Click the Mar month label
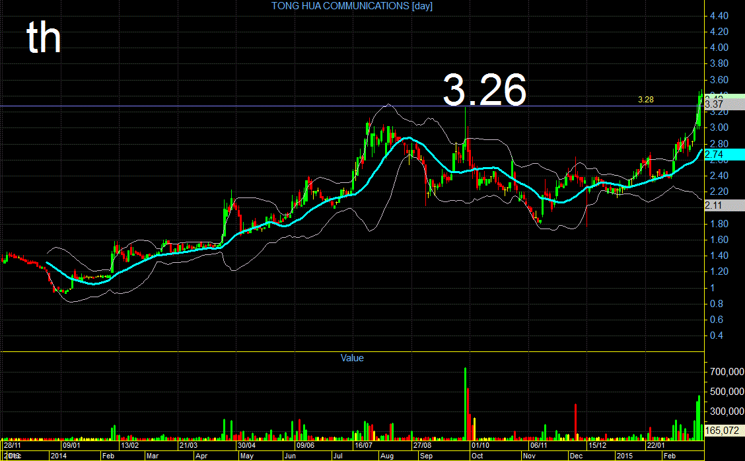This screenshot has width=745, height=461. [x=153, y=456]
